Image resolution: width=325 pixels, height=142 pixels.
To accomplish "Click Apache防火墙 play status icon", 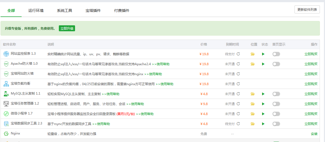I will [x=263, y=64].
